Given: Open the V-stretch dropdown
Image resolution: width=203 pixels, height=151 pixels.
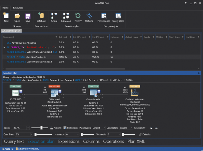Looking at the screenshot, I should click(119, 134).
